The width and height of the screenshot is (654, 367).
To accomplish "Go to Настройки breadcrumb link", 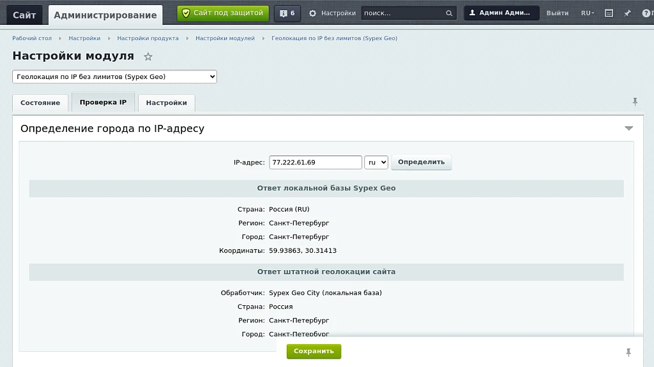I will click(x=84, y=38).
